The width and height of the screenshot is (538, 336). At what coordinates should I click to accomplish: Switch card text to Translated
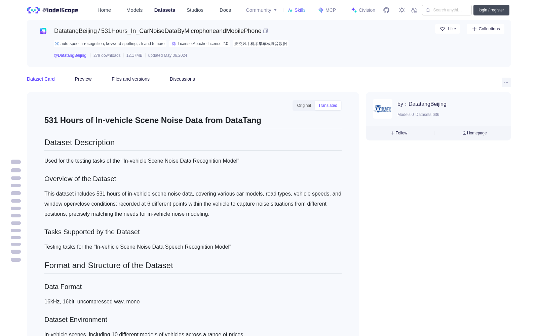(328, 106)
